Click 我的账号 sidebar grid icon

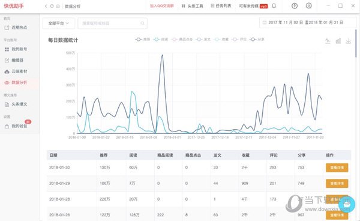coord(7,49)
